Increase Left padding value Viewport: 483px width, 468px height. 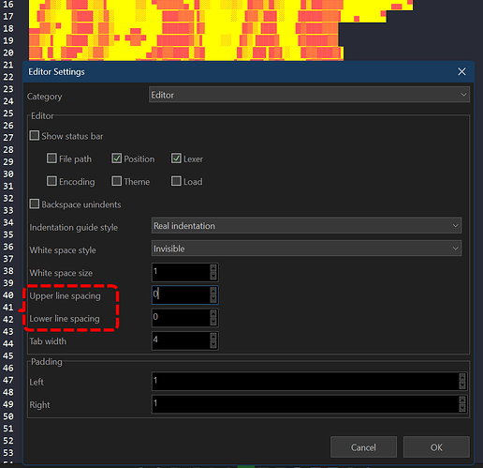pyautogui.click(x=462, y=377)
